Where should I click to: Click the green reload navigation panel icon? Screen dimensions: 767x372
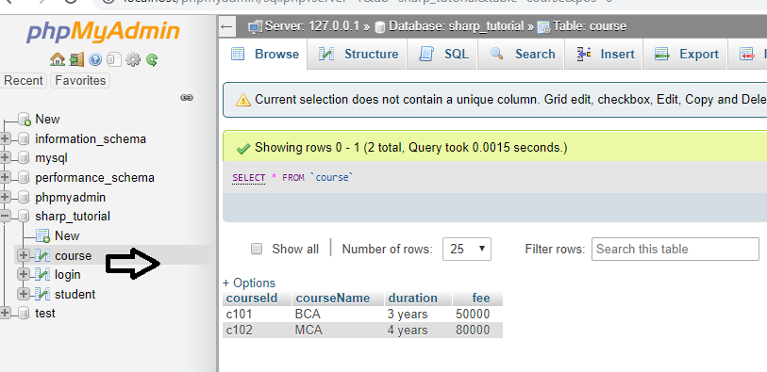(152, 60)
